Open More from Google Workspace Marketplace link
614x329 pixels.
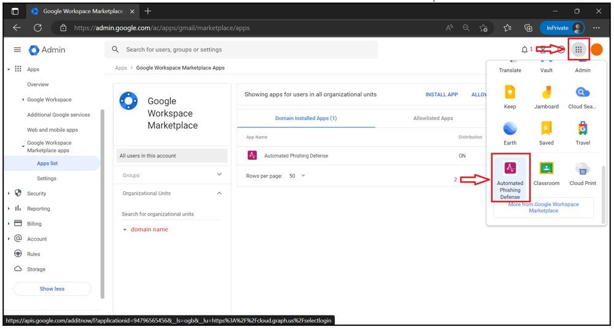pos(543,207)
